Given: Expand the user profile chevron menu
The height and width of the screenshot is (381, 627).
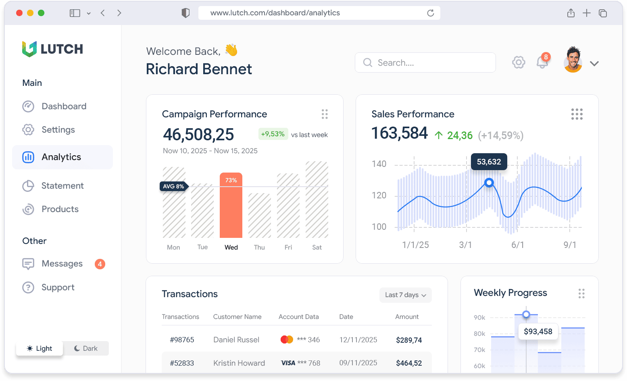Looking at the screenshot, I should click(594, 63).
